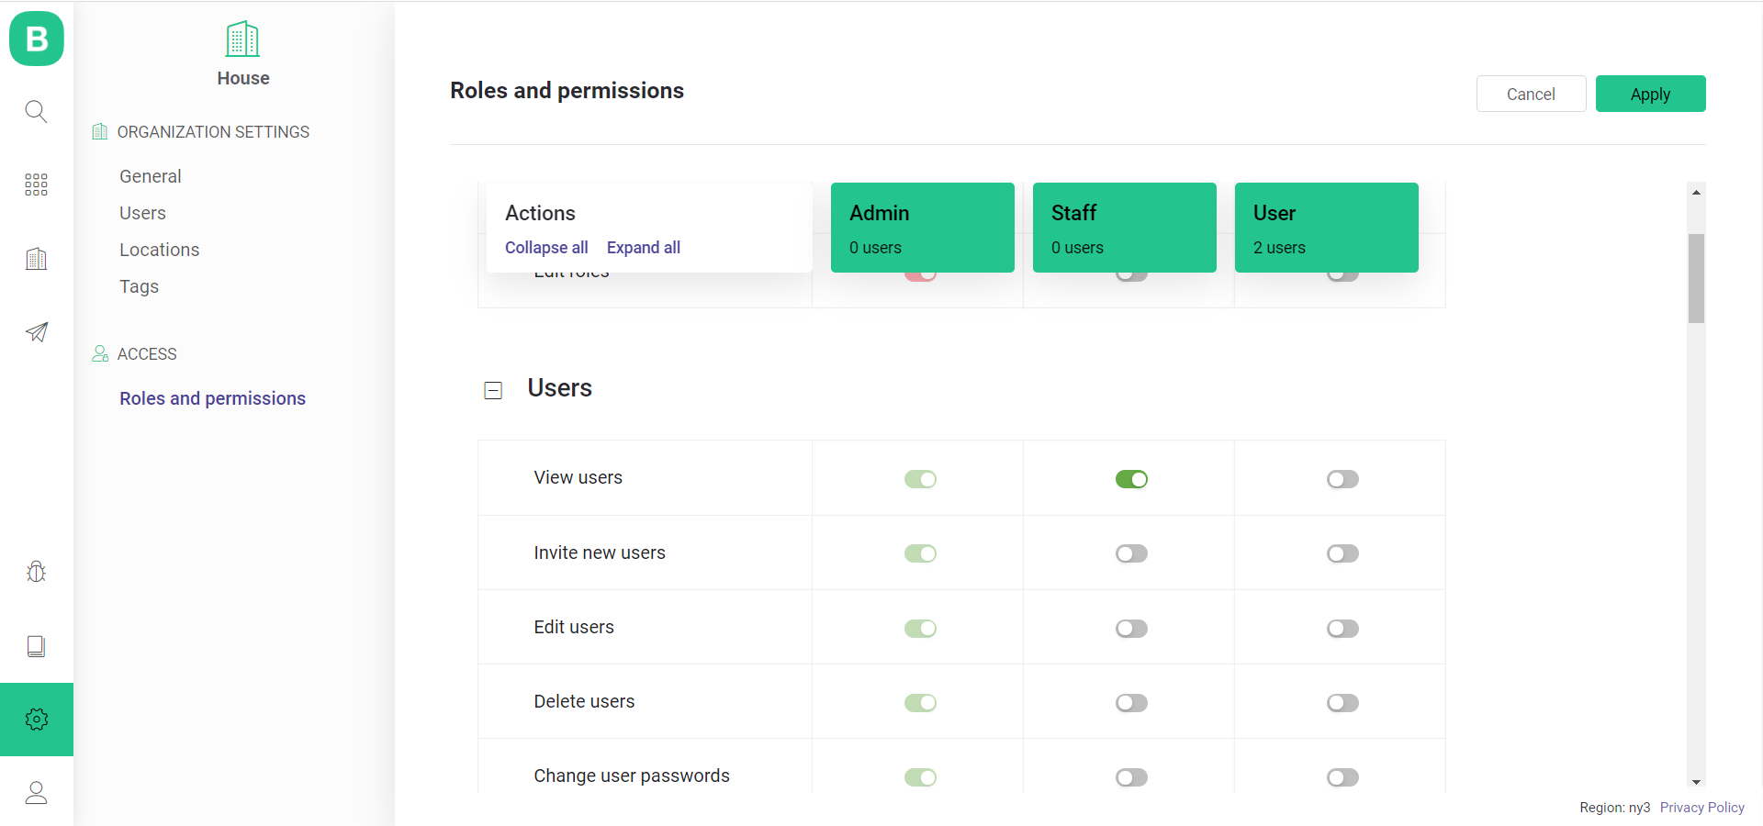Screen dimensions: 1763x826
Task: Select the User role card
Action: [x=1327, y=228]
